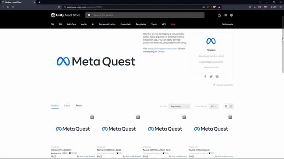Add Oculus Integration to My Assets
The image size is (284, 159).
point(86,156)
